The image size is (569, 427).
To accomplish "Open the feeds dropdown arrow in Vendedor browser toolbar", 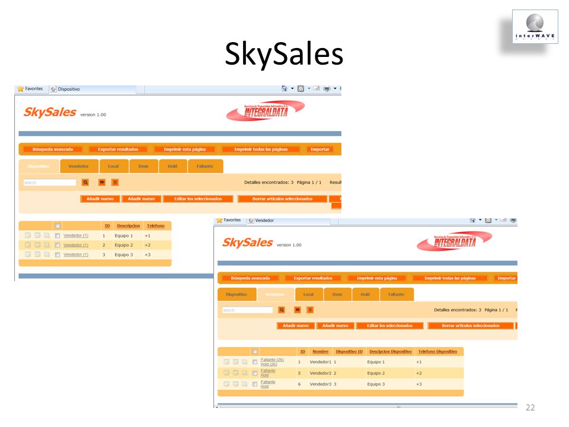I will pos(496,220).
